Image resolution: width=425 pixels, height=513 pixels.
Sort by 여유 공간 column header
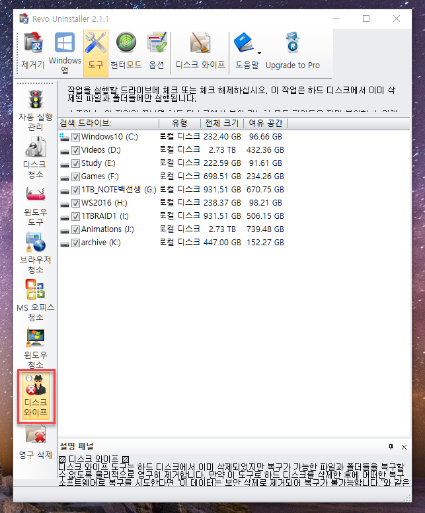coord(265,124)
